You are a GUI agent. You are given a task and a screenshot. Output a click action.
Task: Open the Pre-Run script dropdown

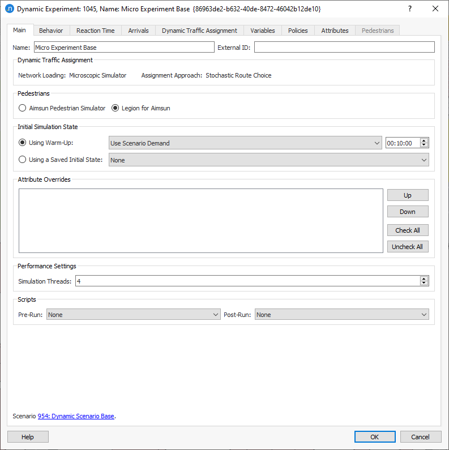(133, 315)
